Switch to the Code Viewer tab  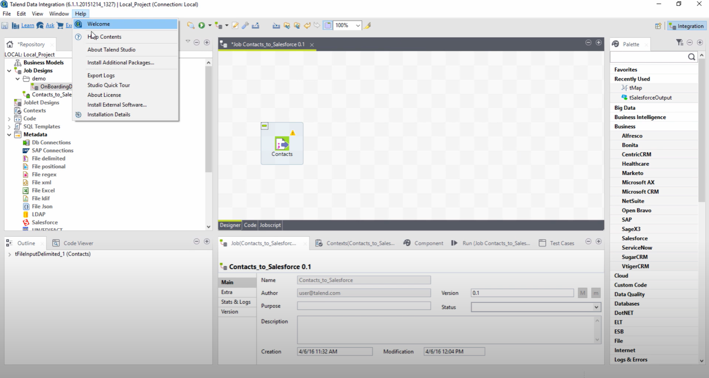[x=73, y=243]
